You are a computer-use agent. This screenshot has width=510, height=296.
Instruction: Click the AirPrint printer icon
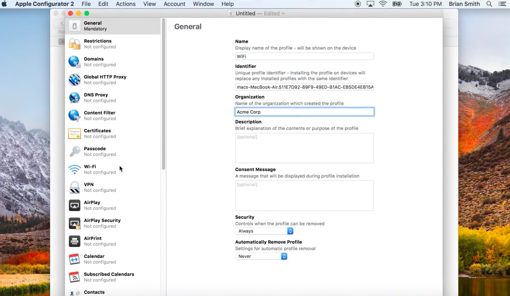coord(74,241)
